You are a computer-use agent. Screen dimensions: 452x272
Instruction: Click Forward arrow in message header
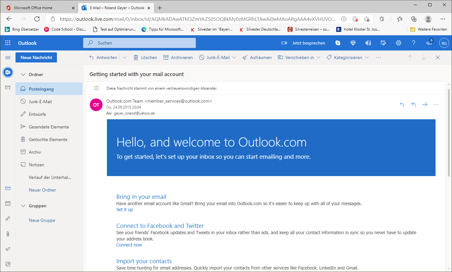425,104
